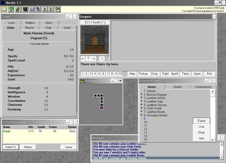Click the Automap window title icon
Screen dimensions: 226x163
click(x=82, y=81)
